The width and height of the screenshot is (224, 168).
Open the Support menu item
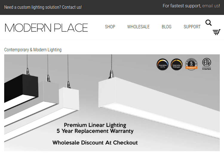coord(192,27)
